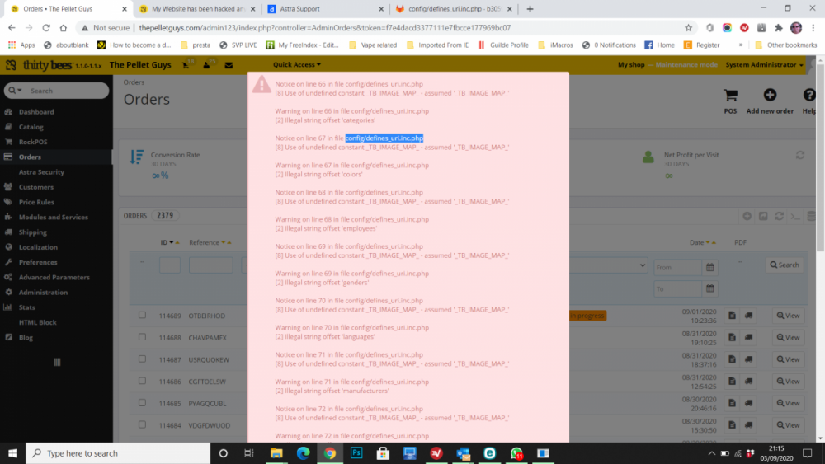Click the POS shopping cart icon
The image size is (825, 464).
pyautogui.click(x=730, y=96)
